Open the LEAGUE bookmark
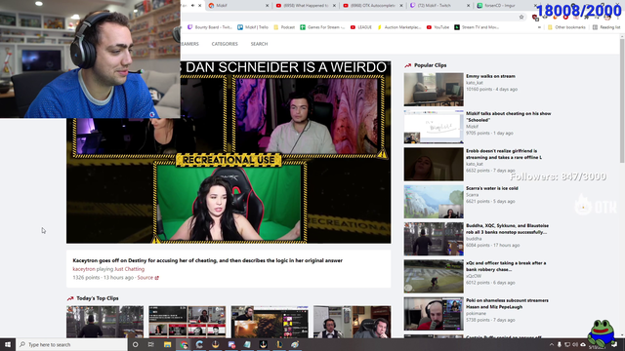This screenshot has width=625, height=351. (x=361, y=27)
